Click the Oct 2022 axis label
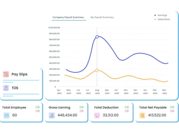Viewport: 179px width, 134px height. point(117,92)
